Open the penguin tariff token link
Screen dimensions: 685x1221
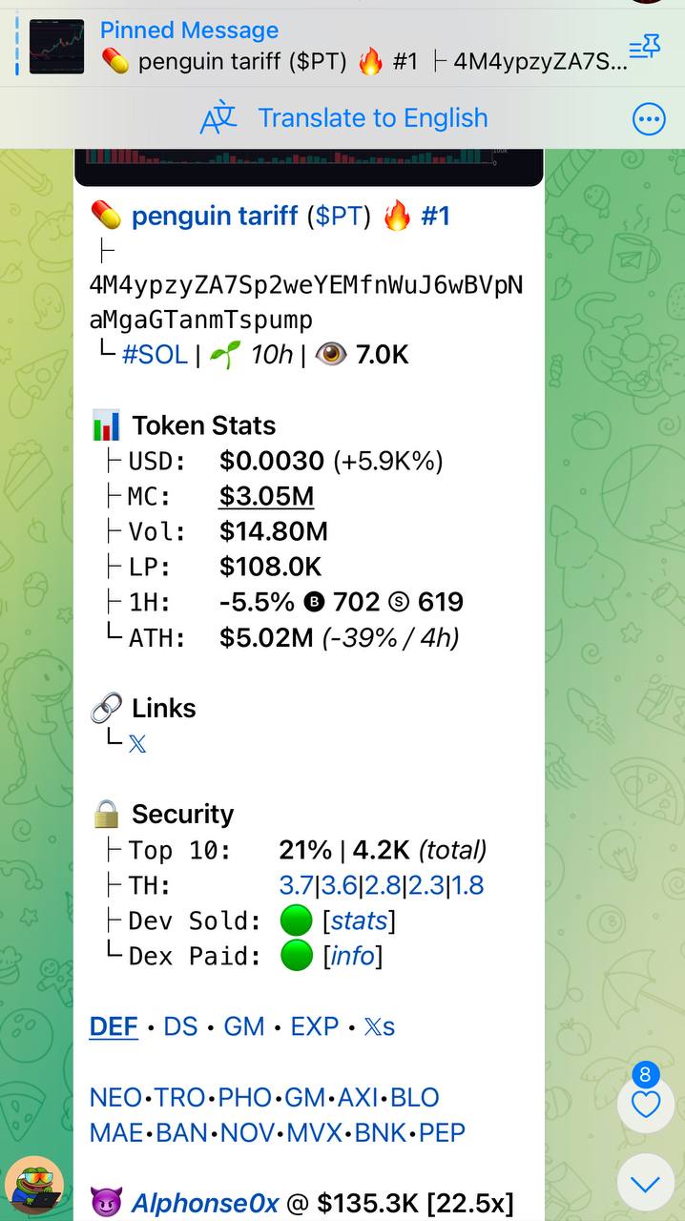215,216
